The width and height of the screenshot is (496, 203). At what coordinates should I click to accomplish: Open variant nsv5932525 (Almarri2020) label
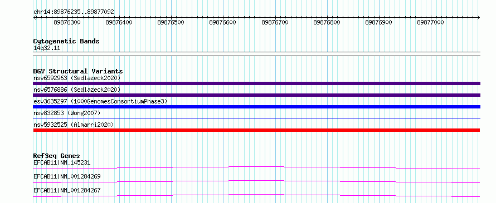click(74, 125)
